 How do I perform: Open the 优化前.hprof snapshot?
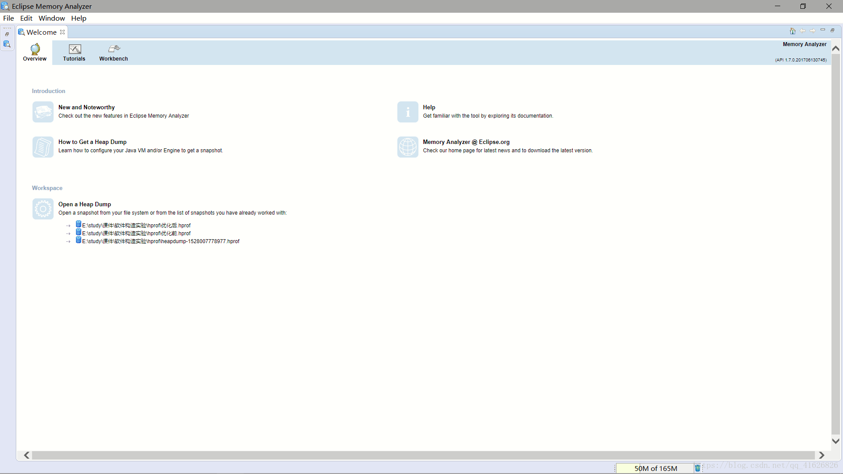coord(136,233)
